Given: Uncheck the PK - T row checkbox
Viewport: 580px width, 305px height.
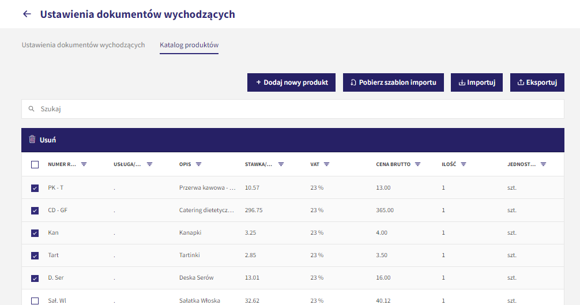Looking at the screenshot, I should tap(35, 188).
